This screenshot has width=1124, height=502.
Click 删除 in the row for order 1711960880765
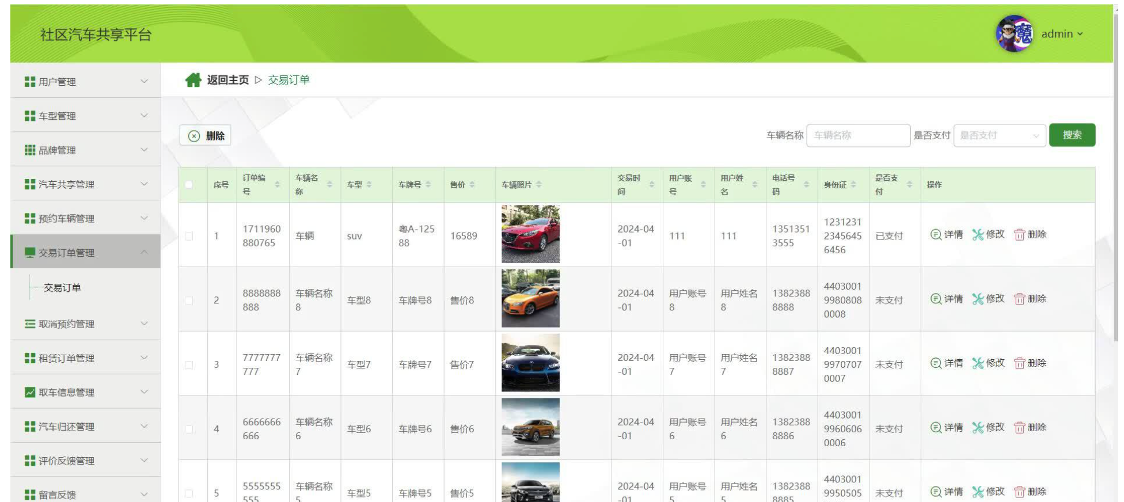[x=1030, y=234]
